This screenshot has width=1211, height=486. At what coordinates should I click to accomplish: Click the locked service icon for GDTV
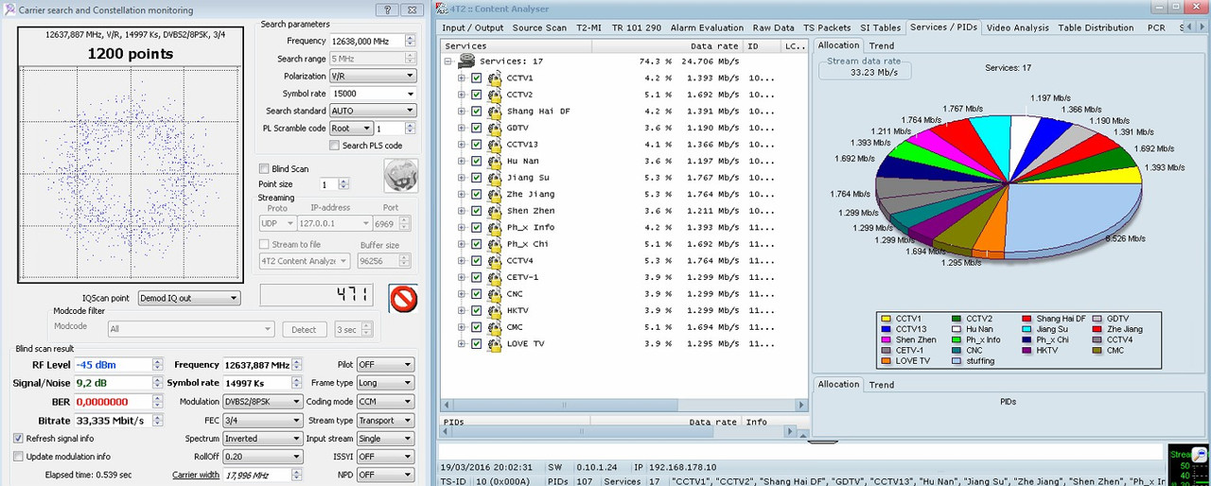(494, 129)
